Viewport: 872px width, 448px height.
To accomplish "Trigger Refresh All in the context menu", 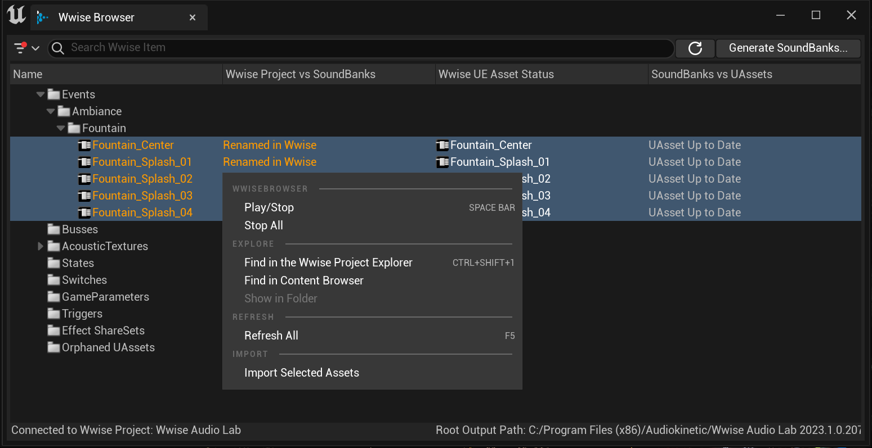I will coord(271,335).
